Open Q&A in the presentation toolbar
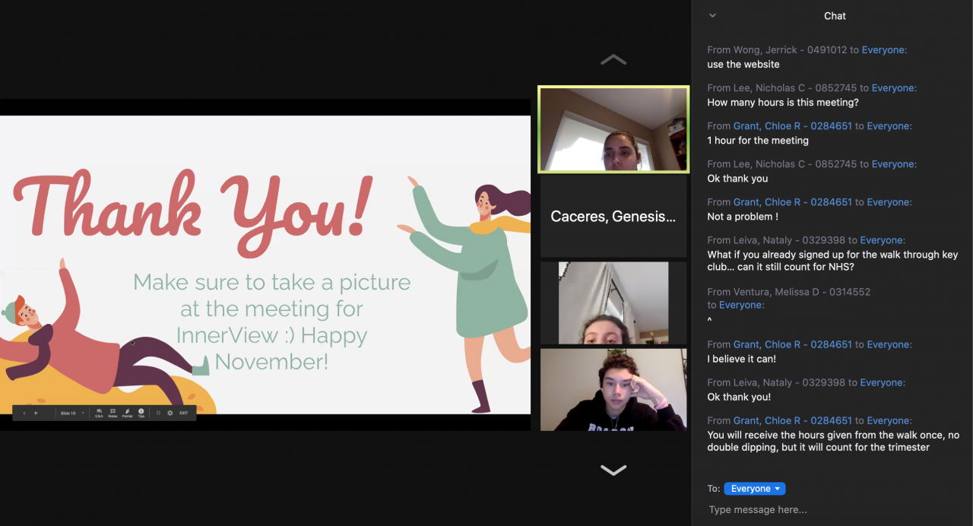The width and height of the screenshot is (973, 526). click(99, 413)
